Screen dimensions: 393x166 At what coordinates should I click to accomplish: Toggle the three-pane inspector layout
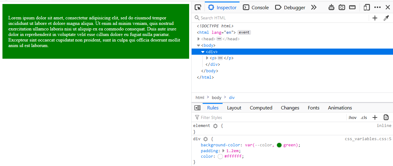point(197,108)
